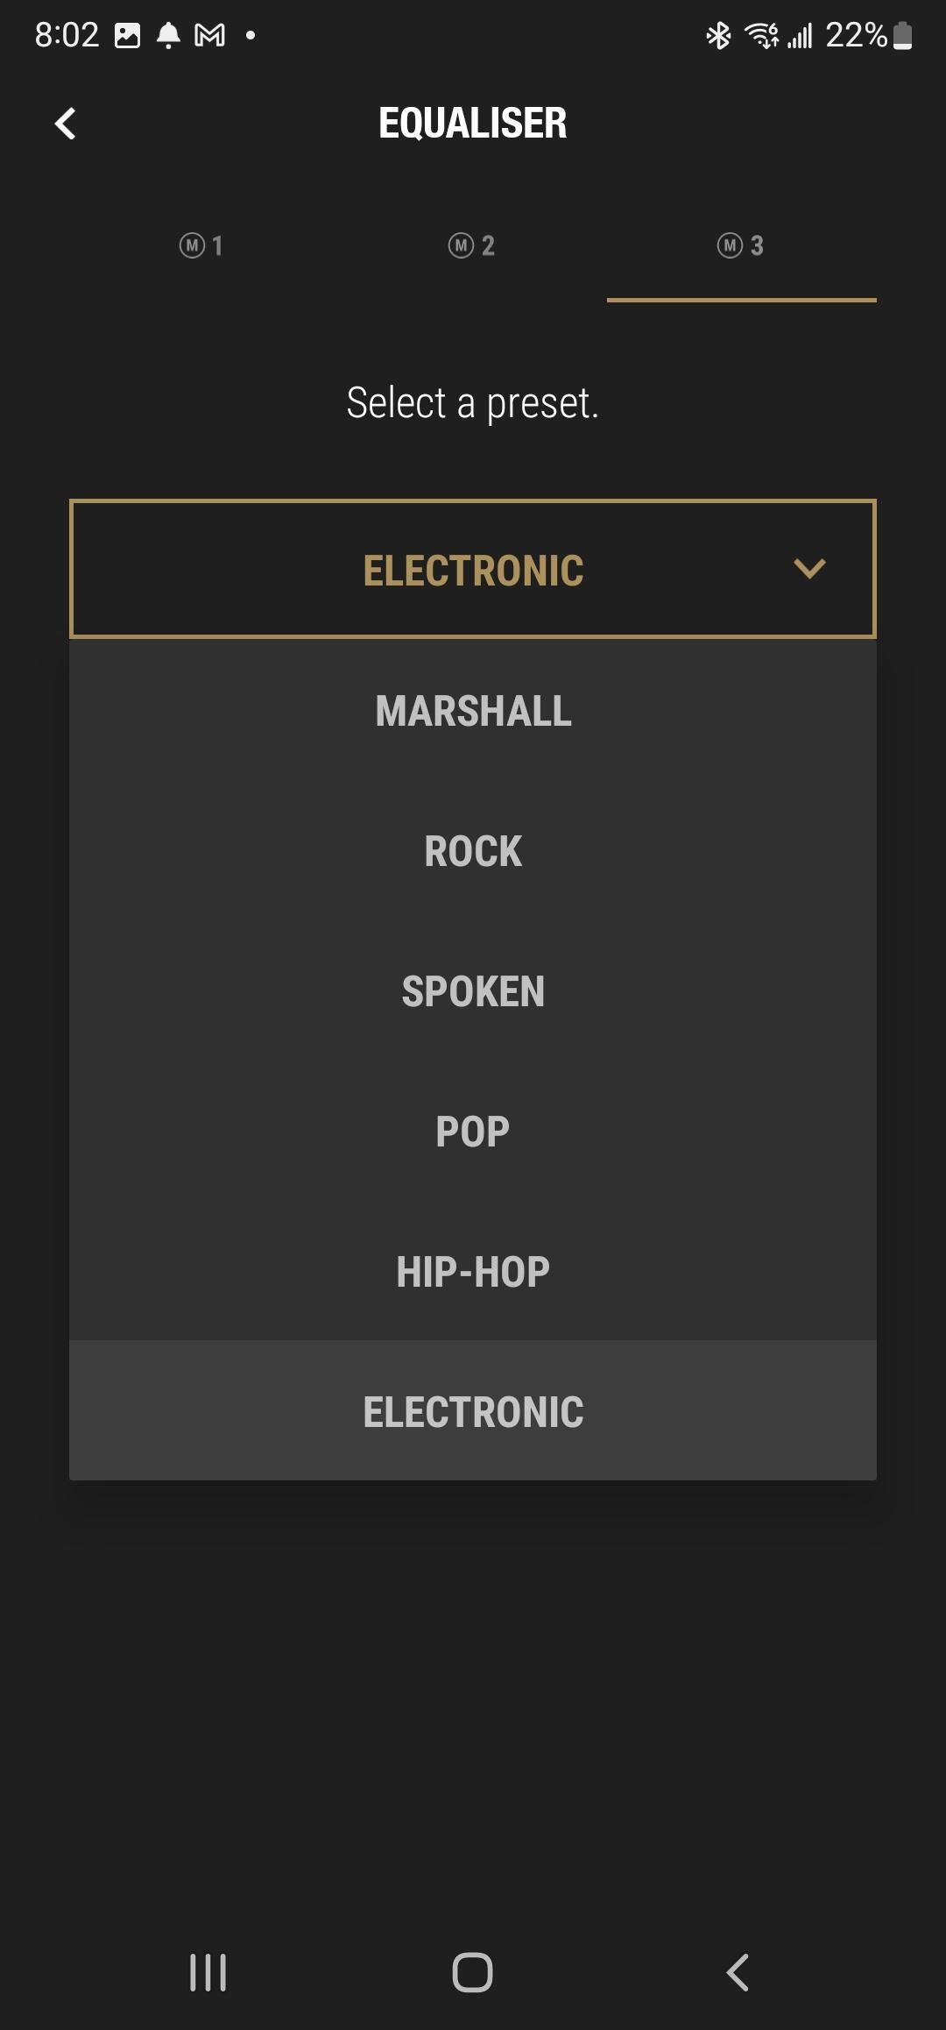946x2030 pixels.
Task: Collapse the preset dropdown chevron
Action: point(808,569)
